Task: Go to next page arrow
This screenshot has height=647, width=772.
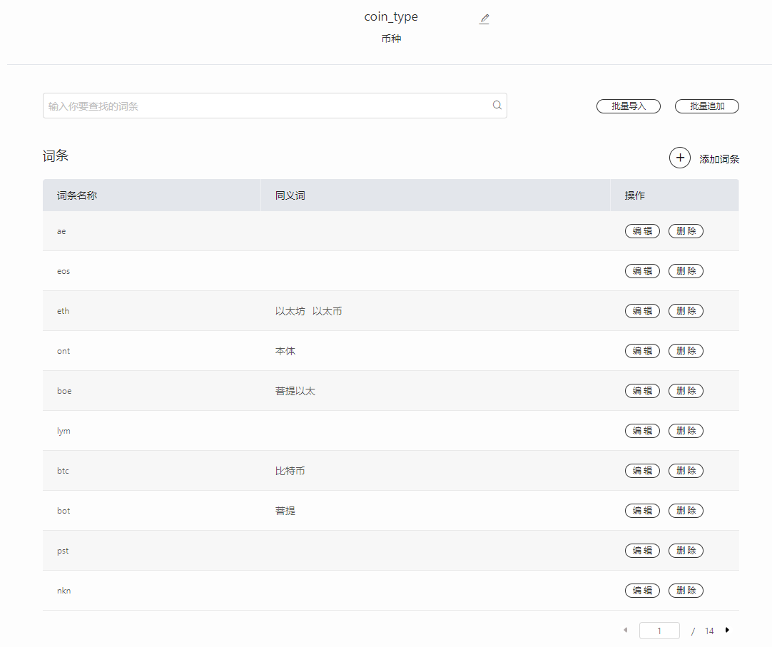Action: (x=727, y=630)
